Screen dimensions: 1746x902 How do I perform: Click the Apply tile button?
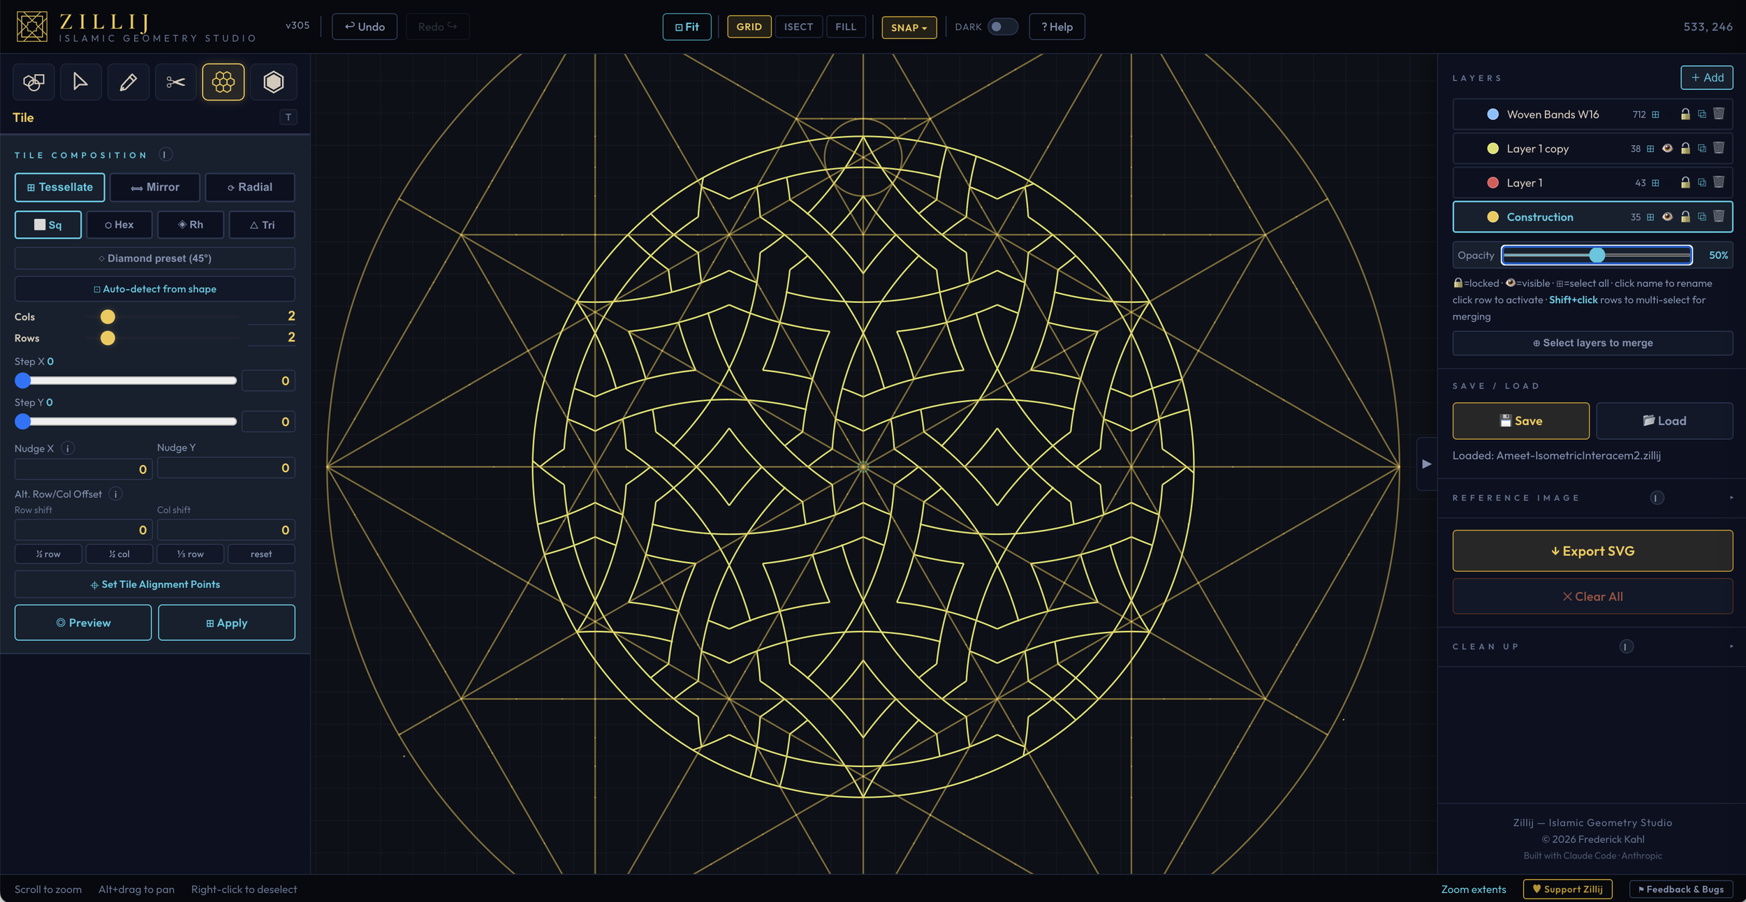pos(226,623)
